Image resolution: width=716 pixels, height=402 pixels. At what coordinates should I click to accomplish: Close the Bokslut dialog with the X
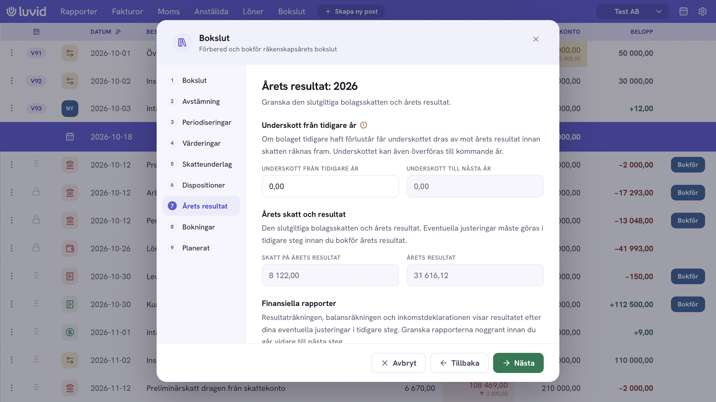(536, 39)
